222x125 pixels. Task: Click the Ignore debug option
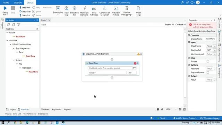pos(37,11)
